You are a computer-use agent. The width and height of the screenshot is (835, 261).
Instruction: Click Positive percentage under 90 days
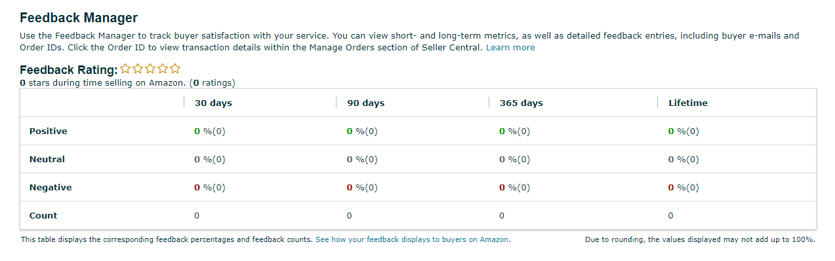362,131
